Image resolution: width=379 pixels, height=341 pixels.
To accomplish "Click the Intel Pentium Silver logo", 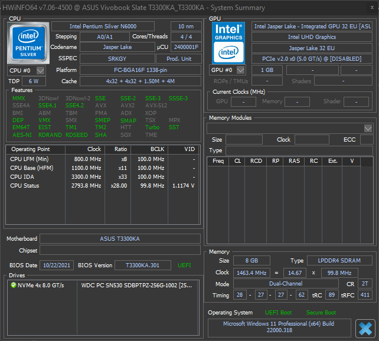I will click(28, 42).
